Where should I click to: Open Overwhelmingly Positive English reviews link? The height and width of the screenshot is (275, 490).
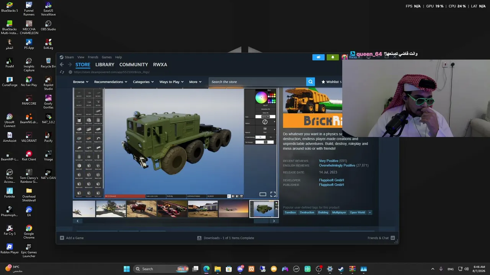337,165
